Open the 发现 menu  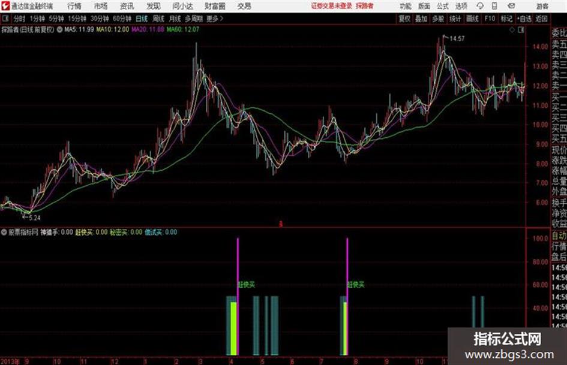[x=154, y=6]
